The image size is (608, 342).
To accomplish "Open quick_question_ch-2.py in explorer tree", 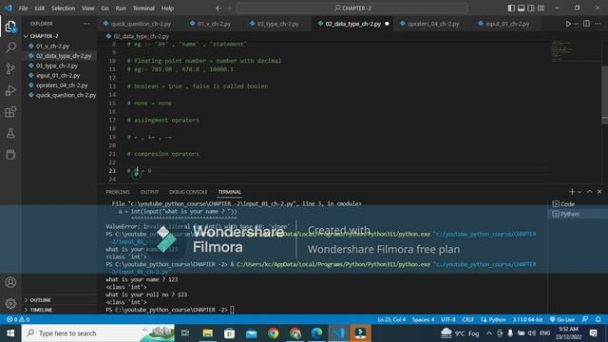I will 66,95.
